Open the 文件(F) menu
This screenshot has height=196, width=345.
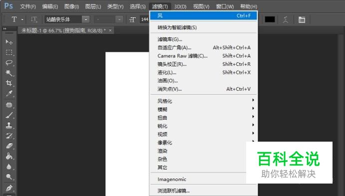pos(28,6)
